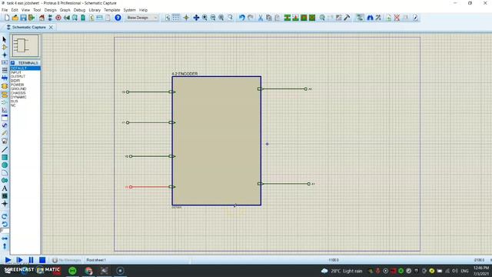Open the Edit menu
Screen dimensions: 492x277
pos(15,10)
